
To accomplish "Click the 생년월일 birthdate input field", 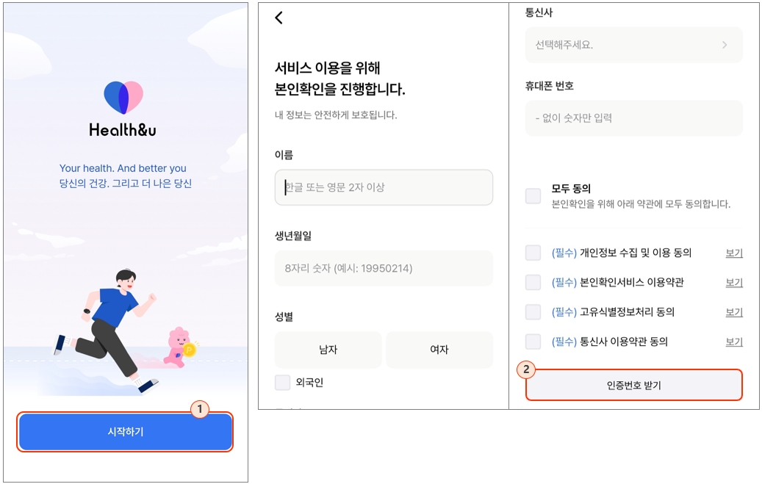I will click(x=384, y=268).
